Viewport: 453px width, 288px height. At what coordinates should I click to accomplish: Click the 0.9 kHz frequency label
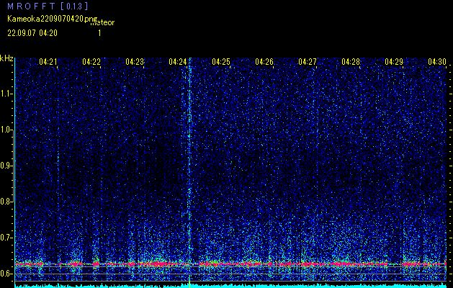point(6,166)
